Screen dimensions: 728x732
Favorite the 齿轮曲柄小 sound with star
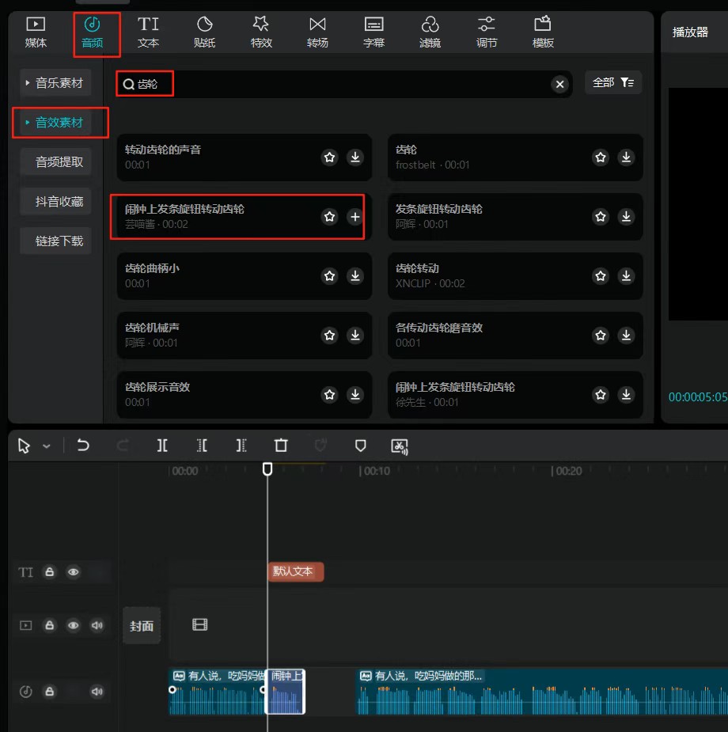pos(330,276)
